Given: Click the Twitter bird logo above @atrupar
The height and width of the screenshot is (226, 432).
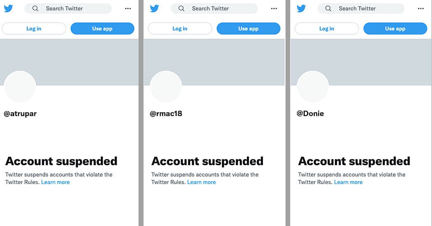Looking at the screenshot, I should [x=8, y=8].
